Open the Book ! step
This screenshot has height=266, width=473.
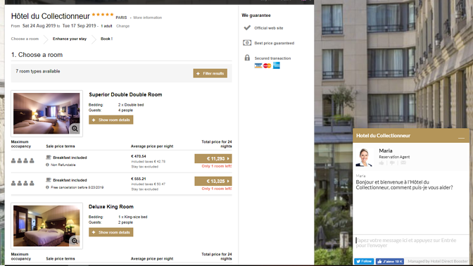point(106,39)
